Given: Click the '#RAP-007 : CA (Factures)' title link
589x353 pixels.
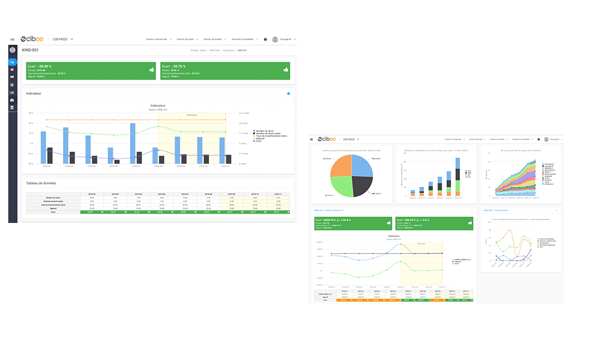Looking at the screenshot, I should pos(495,210).
